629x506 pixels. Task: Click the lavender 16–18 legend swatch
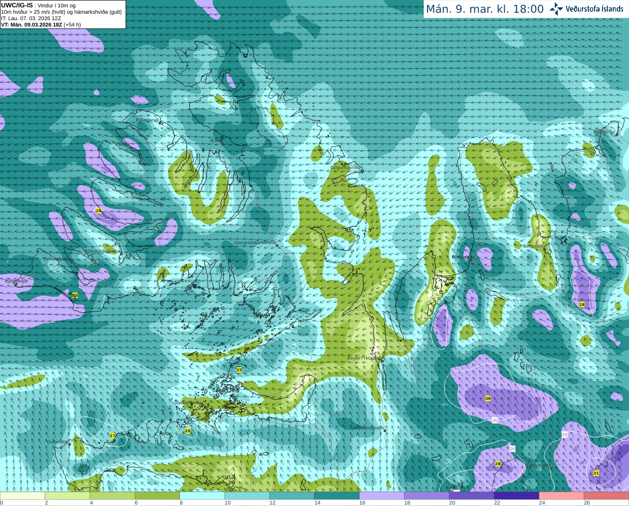(x=382, y=496)
